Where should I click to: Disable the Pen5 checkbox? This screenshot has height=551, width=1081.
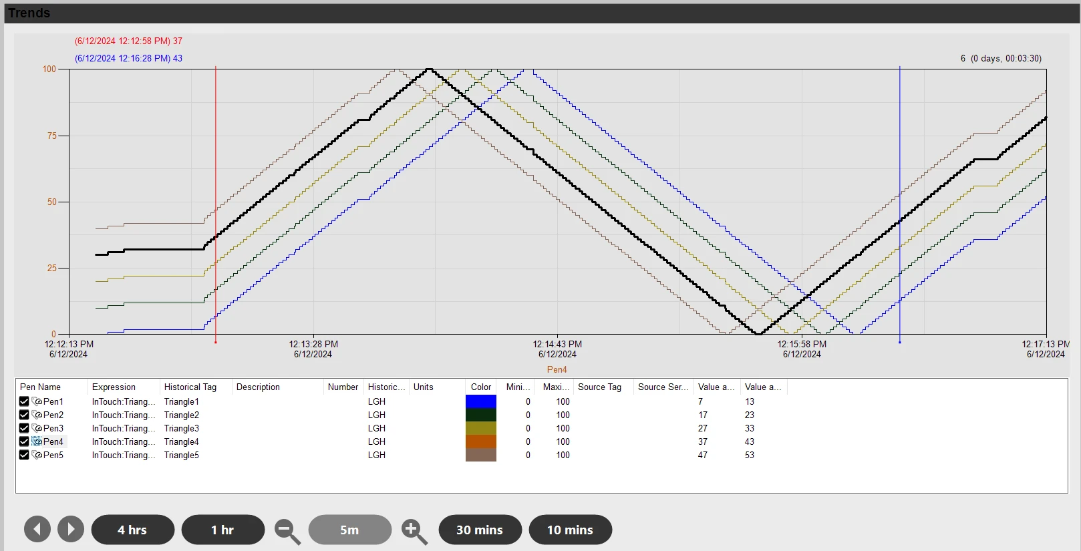(24, 455)
